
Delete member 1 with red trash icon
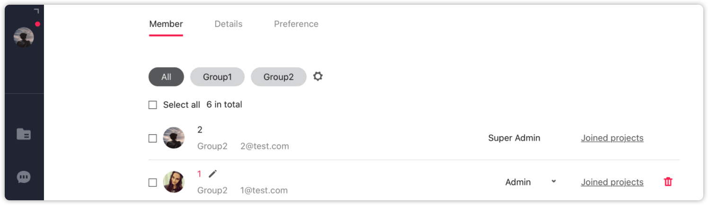[668, 182]
